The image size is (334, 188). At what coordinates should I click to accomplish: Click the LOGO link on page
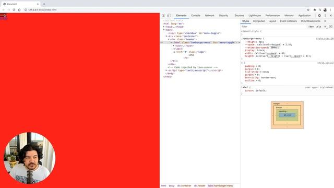click(4, 19)
